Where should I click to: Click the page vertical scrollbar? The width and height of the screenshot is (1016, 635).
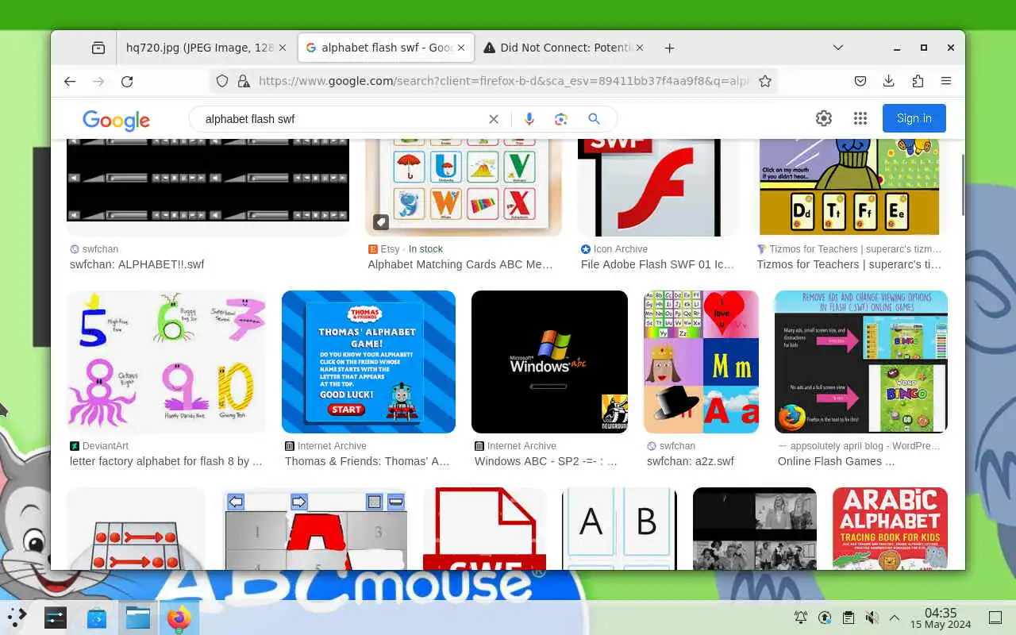coord(964,184)
